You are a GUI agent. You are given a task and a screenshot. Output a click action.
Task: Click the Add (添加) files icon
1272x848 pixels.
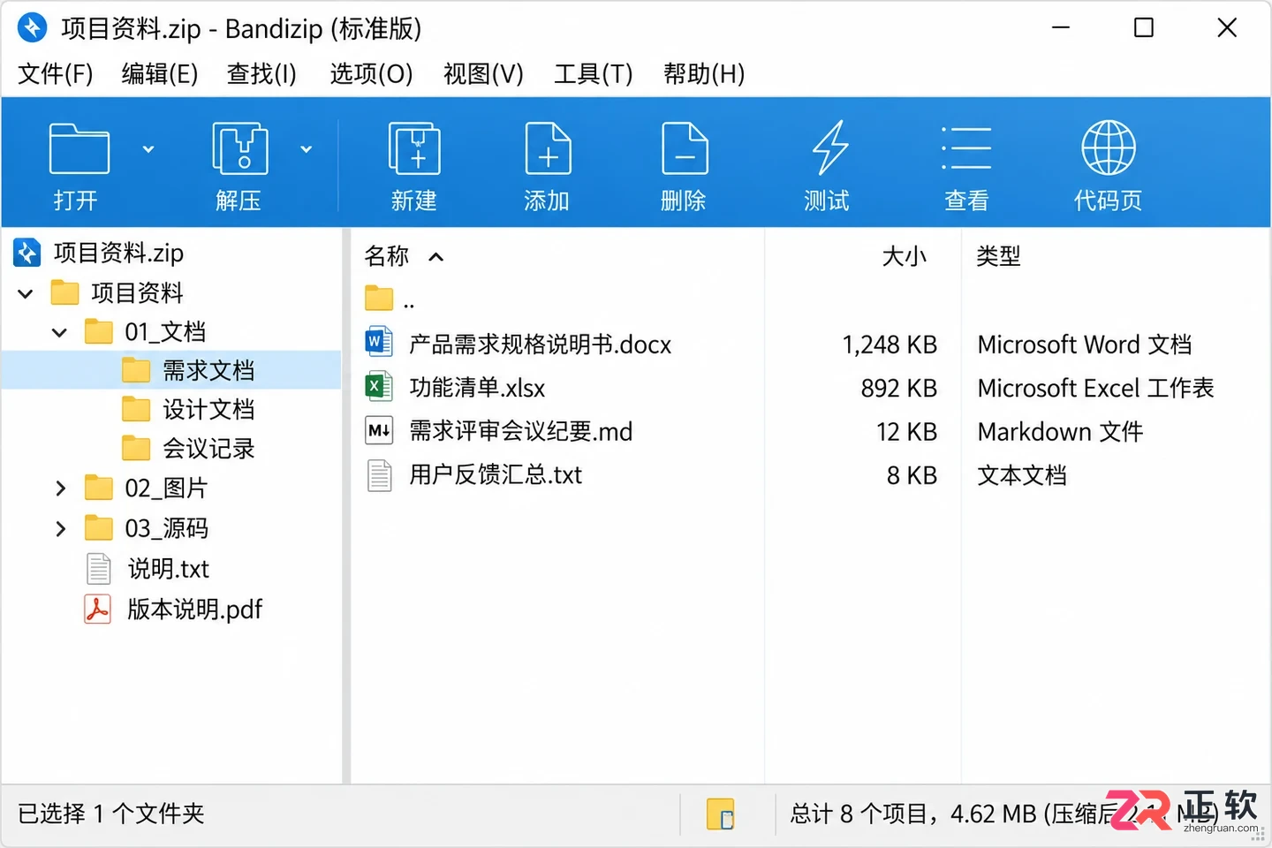(548, 148)
